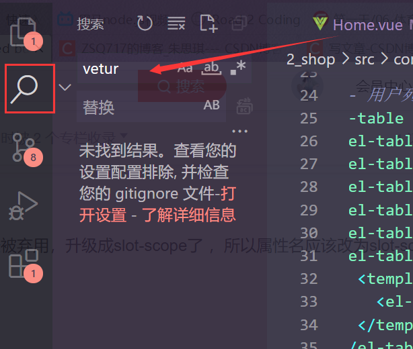The width and height of the screenshot is (413, 349).
Task: Select the Search magnifier in activity bar
Action: pyautogui.click(x=24, y=89)
